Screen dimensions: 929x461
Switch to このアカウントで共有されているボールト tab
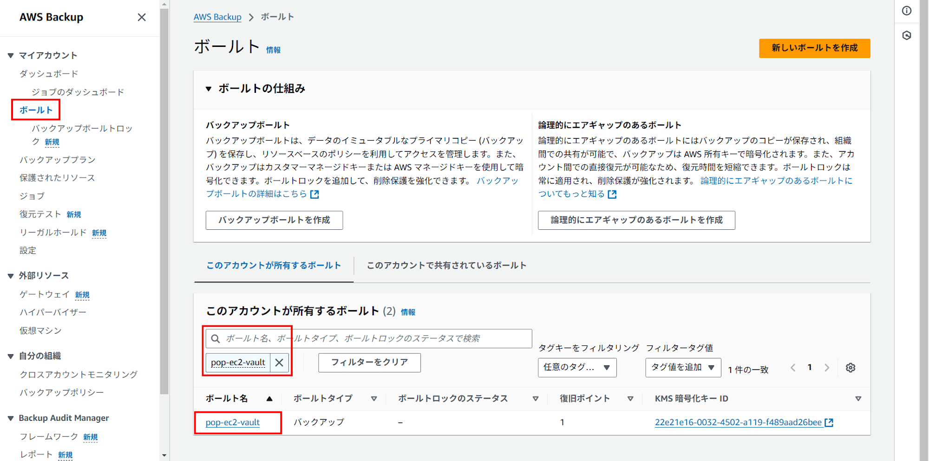point(446,266)
